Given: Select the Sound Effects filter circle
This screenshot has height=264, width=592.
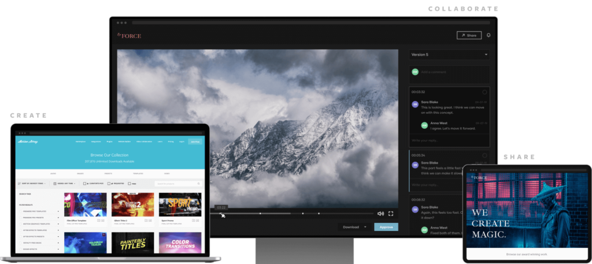Looking at the screenshot, I should coord(21,250).
